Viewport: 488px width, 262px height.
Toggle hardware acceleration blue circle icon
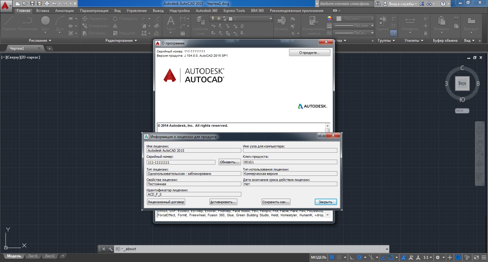click(x=458, y=257)
